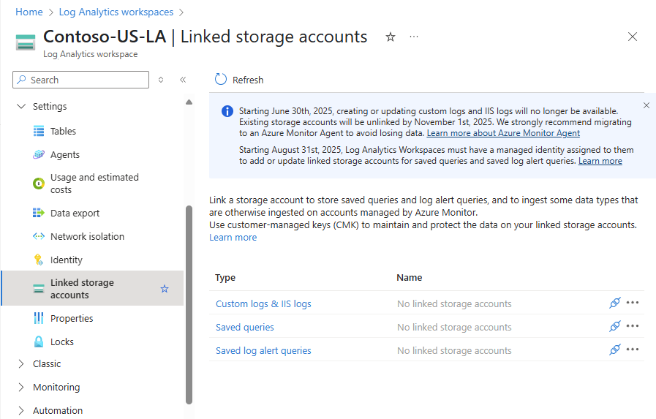This screenshot has width=656, height=419.
Task: Expand the Monitoring section
Action: pyautogui.click(x=20, y=387)
